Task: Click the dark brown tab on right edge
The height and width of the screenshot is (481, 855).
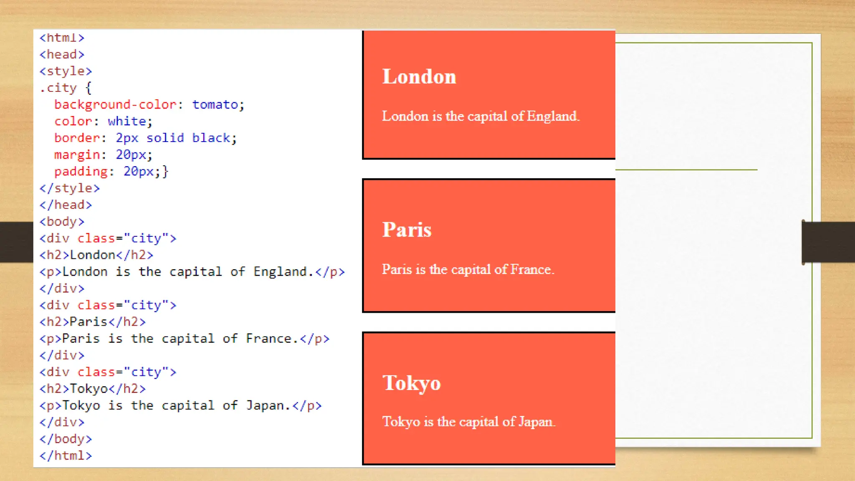Action: tap(828, 242)
